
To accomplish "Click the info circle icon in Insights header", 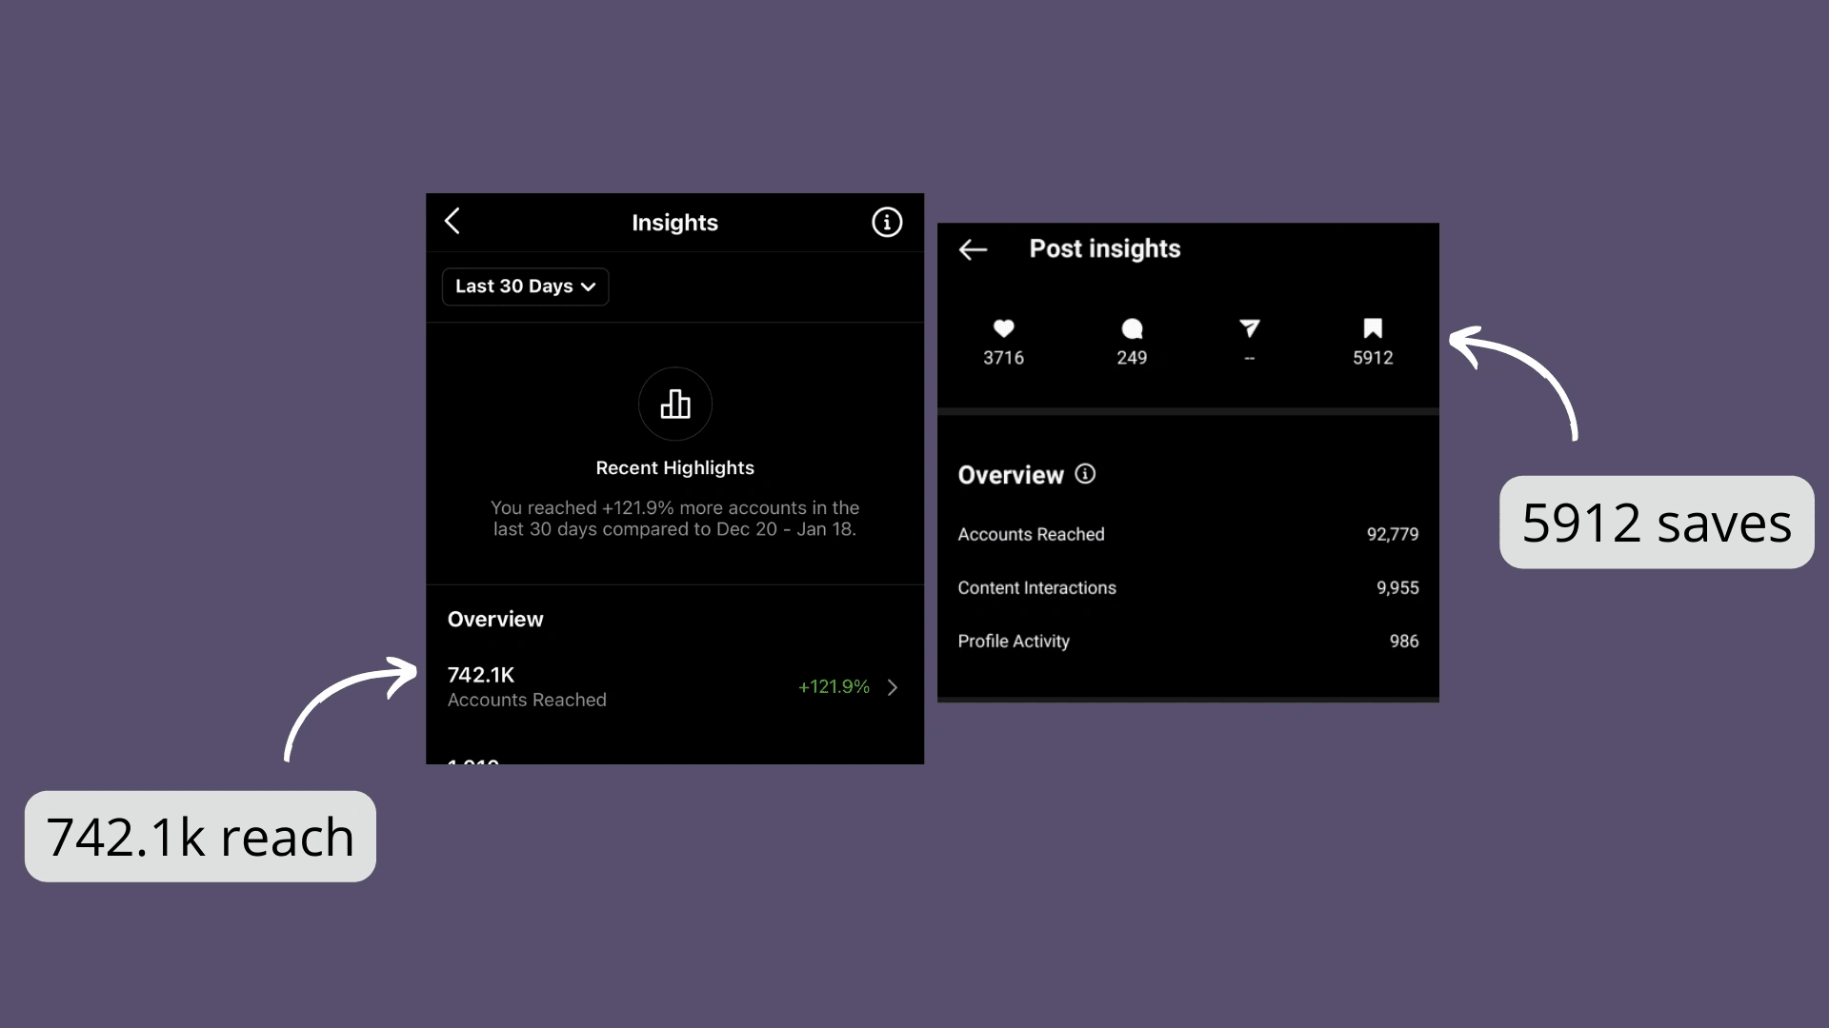I will 887,222.
